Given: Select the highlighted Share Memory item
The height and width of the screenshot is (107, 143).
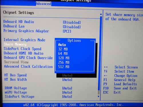Looking at the screenshot, I should [x=15, y=44].
